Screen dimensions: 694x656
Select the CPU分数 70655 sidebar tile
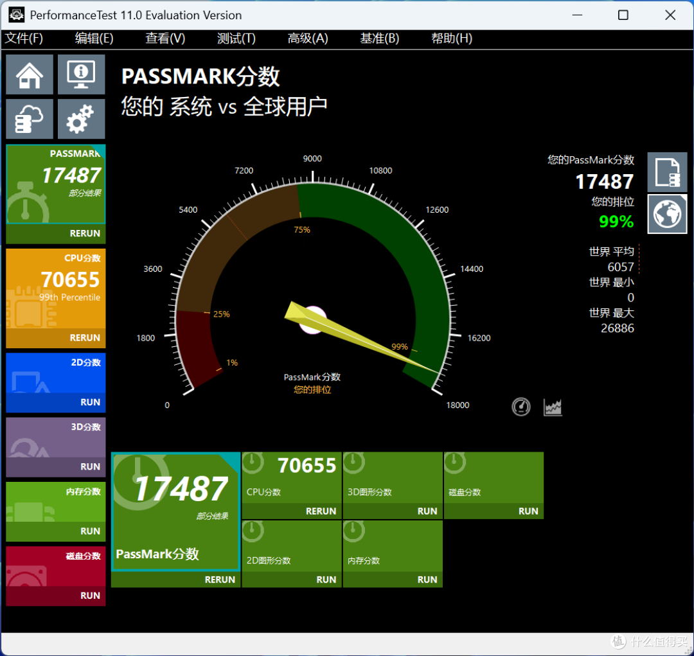[x=56, y=288]
